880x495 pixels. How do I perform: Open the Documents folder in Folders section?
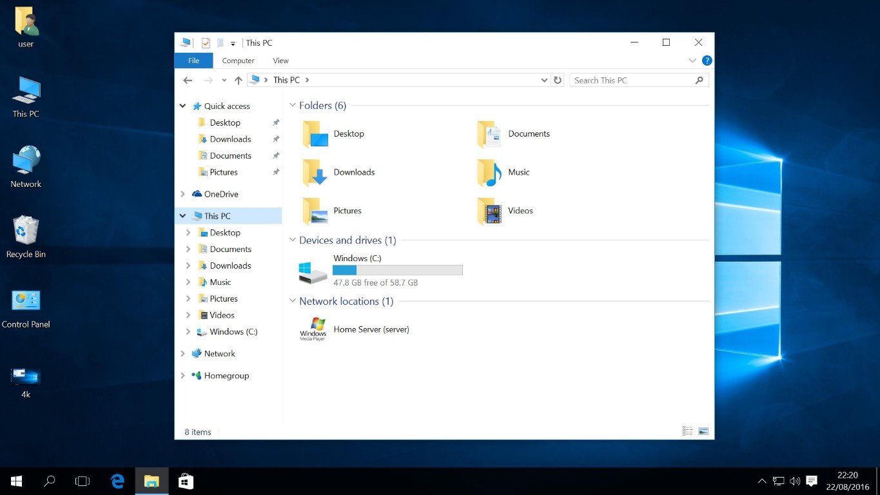click(514, 134)
